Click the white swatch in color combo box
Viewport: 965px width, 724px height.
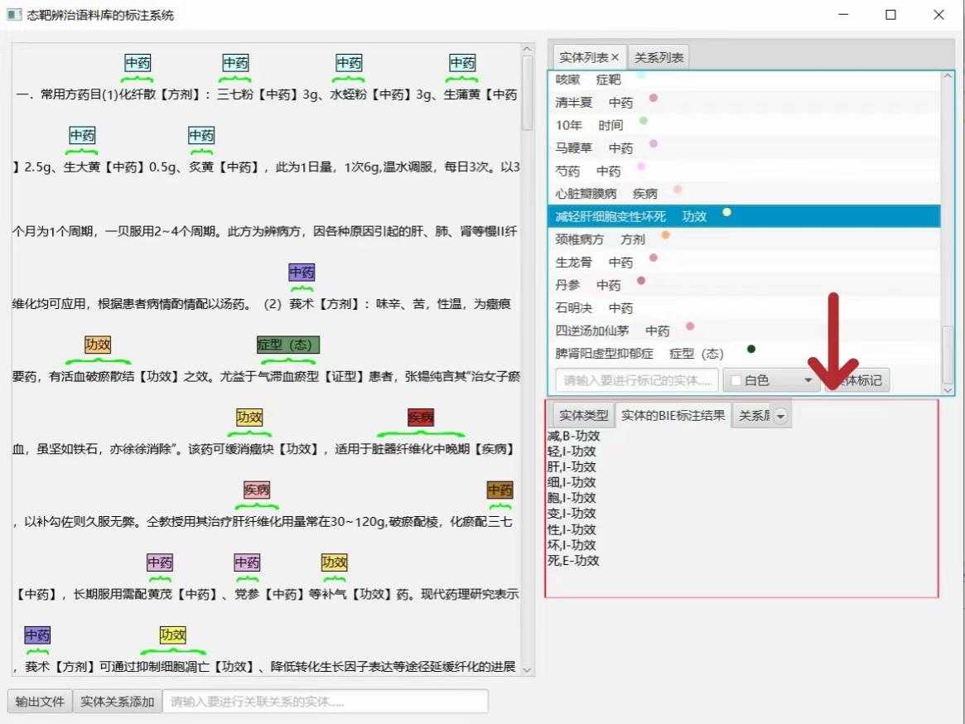(x=735, y=380)
